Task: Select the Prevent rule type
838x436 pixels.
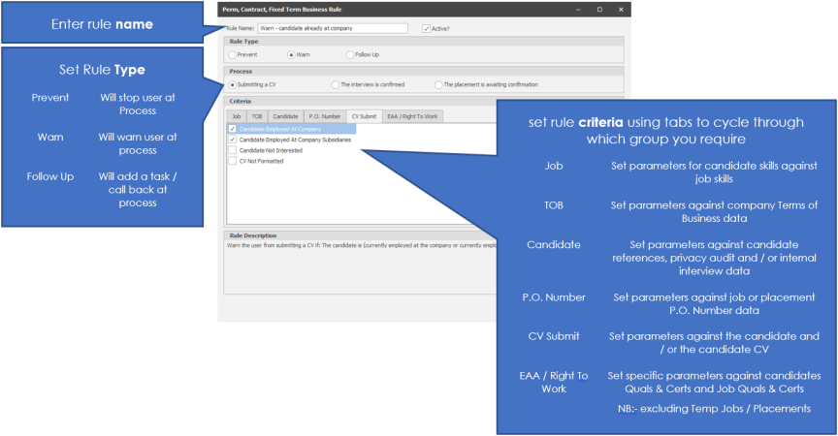Action: pos(232,55)
